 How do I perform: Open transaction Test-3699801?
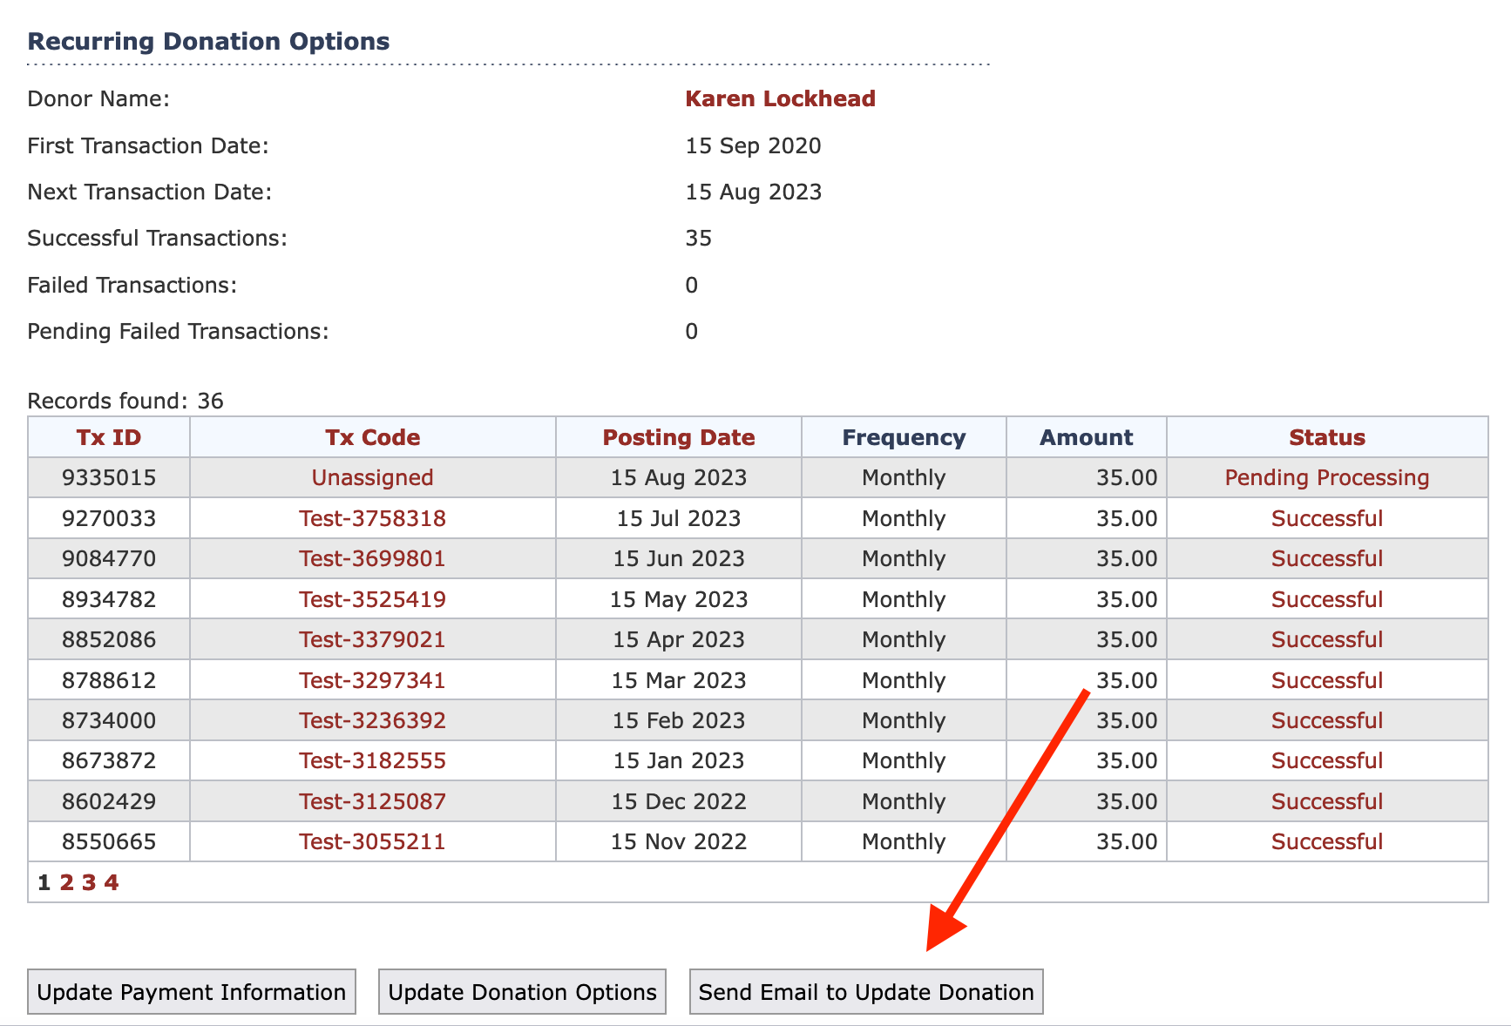tap(373, 558)
